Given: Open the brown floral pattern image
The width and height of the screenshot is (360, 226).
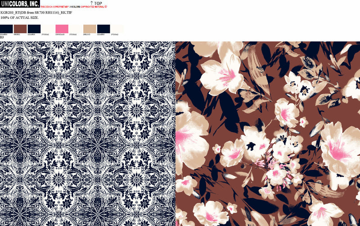Looking at the screenshot, I should pos(268,133).
